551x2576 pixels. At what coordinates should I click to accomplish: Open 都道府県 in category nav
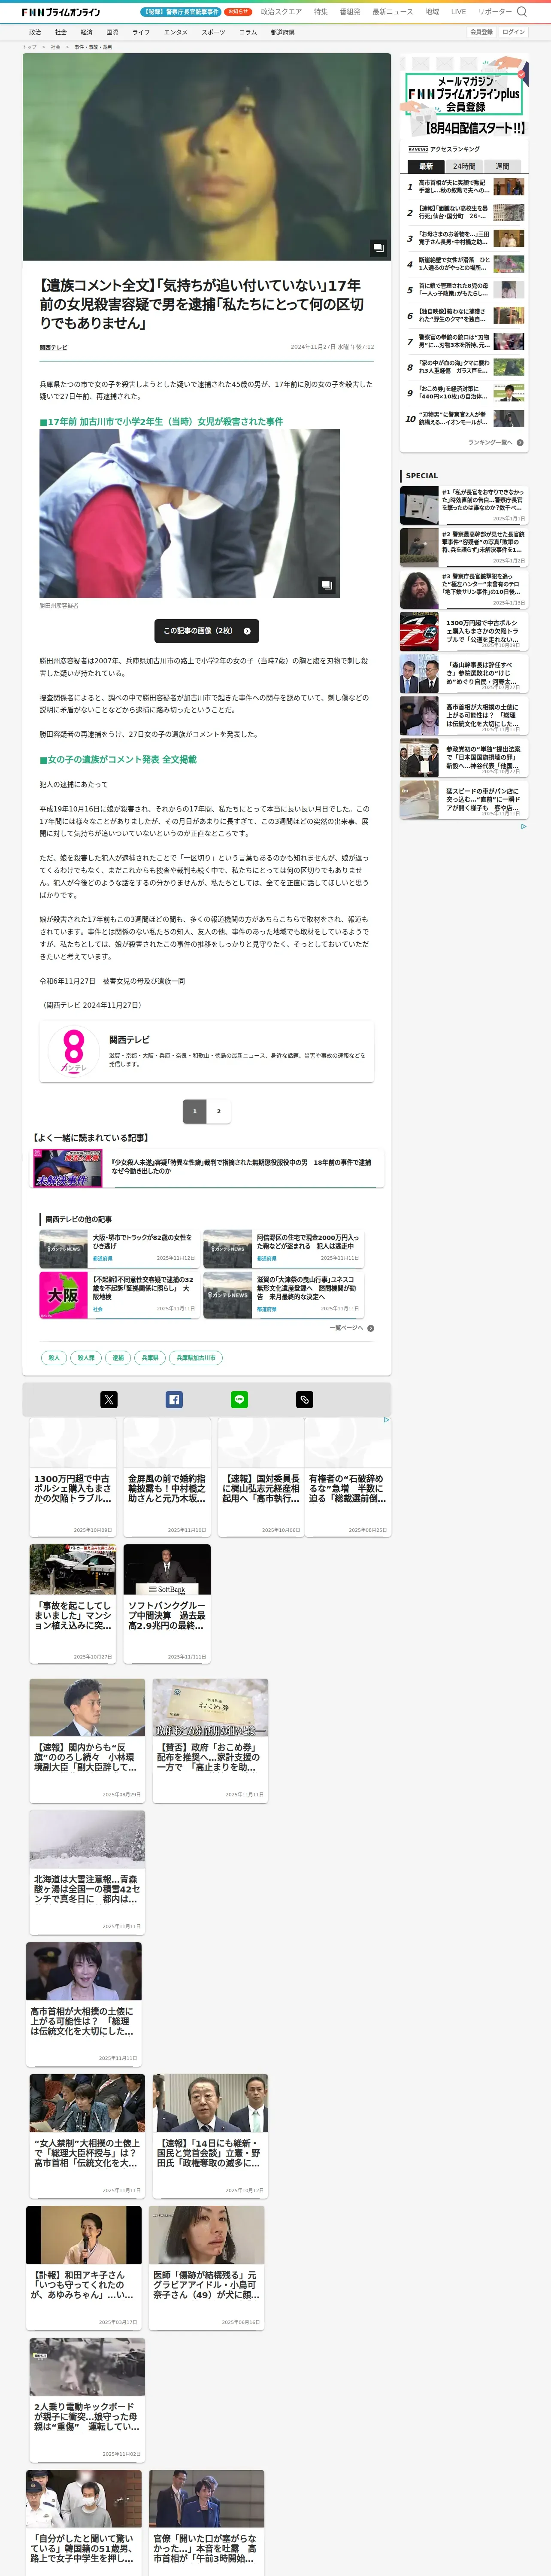tap(282, 32)
